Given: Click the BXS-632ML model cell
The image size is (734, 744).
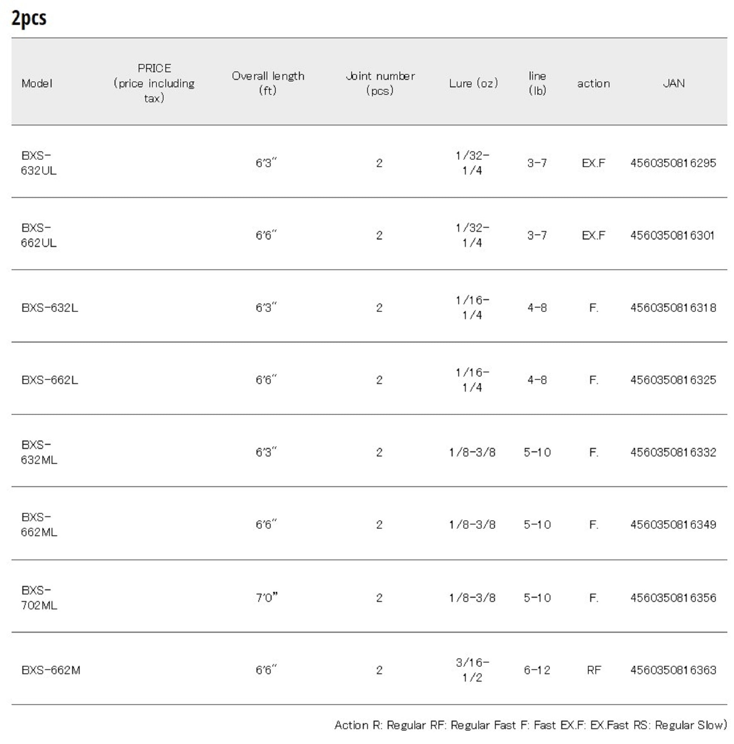Looking at the screenshot, I should 39,452.
